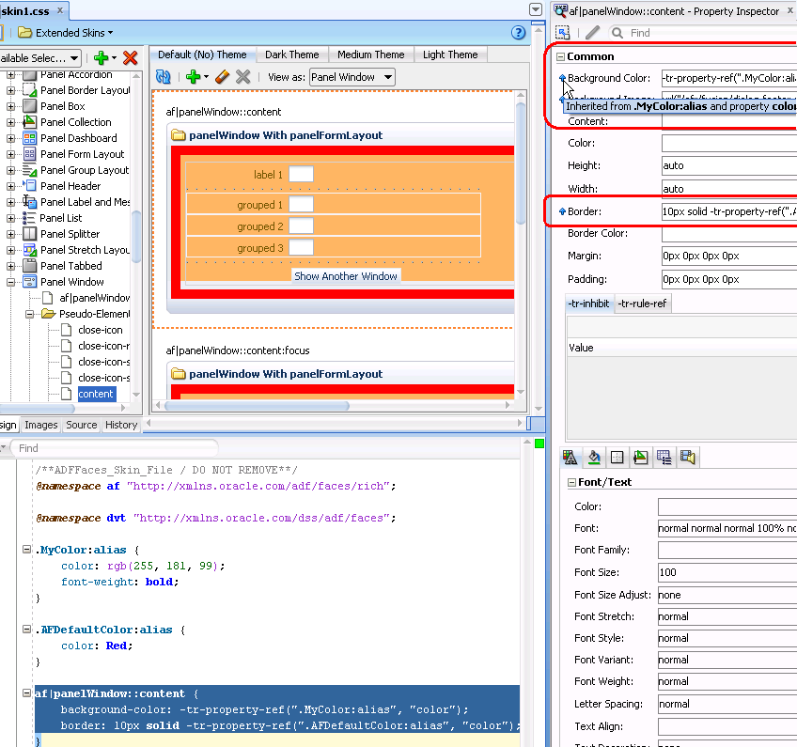Select the Box category icon in Property Inspector
The image size is (797, 747).
coord(617,457)
